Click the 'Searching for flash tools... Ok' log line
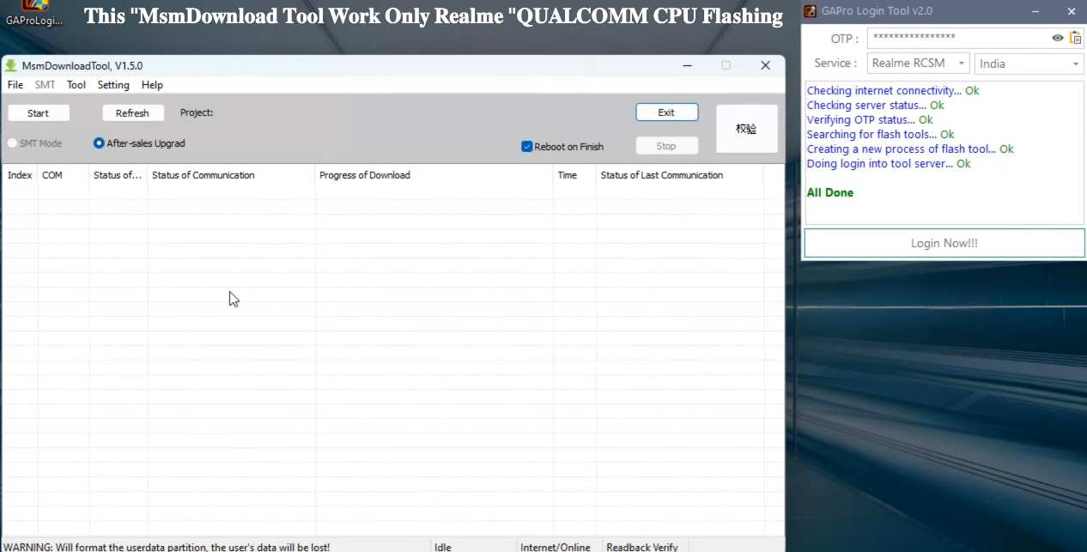This screenshot has width=1087, height=552. point(881,134)
